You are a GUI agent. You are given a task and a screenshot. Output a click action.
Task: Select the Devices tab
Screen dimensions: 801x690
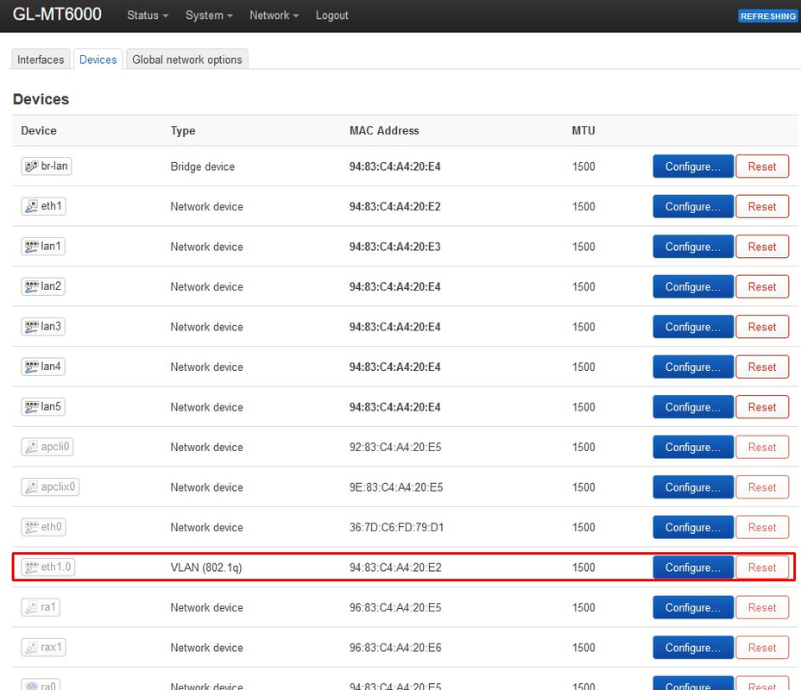tap(98, 60)
